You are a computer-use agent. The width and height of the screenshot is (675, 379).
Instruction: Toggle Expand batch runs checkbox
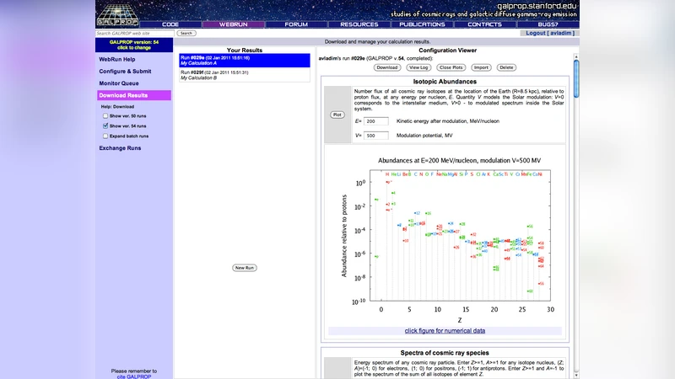[x=105, y=136]
